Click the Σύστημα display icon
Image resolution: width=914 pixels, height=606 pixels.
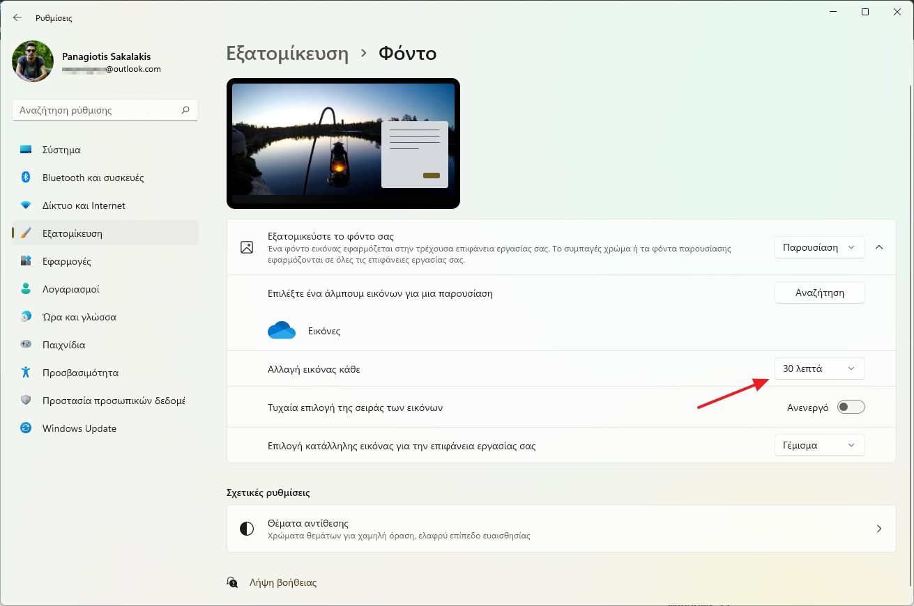tap(26, 150)
